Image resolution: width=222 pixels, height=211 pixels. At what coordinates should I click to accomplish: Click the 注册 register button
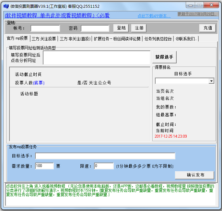click(139, 28)
